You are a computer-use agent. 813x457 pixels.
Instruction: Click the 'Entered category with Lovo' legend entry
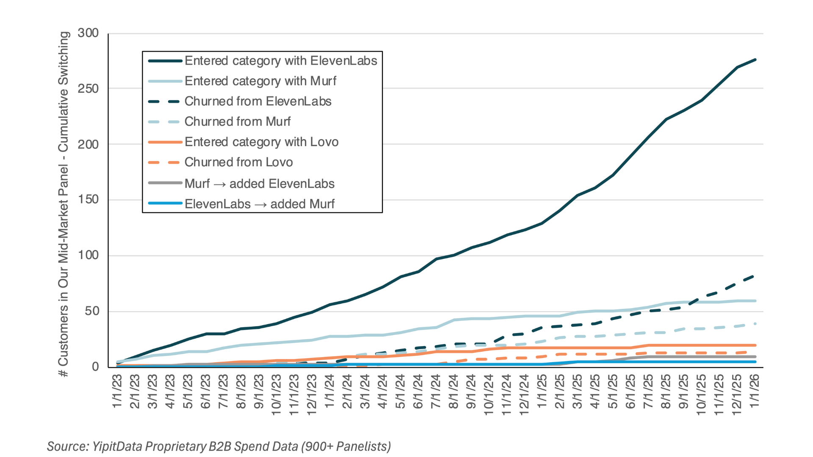click(261, 142)
